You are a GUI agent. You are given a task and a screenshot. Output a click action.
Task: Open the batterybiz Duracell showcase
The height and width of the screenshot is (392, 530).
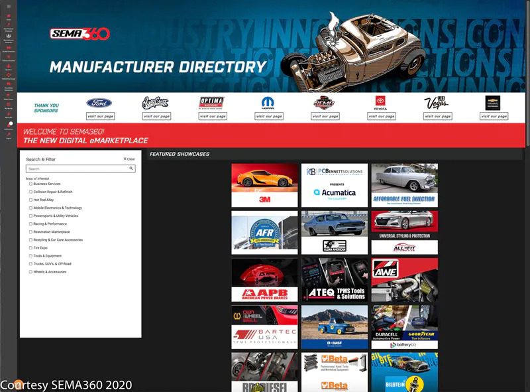404,327
